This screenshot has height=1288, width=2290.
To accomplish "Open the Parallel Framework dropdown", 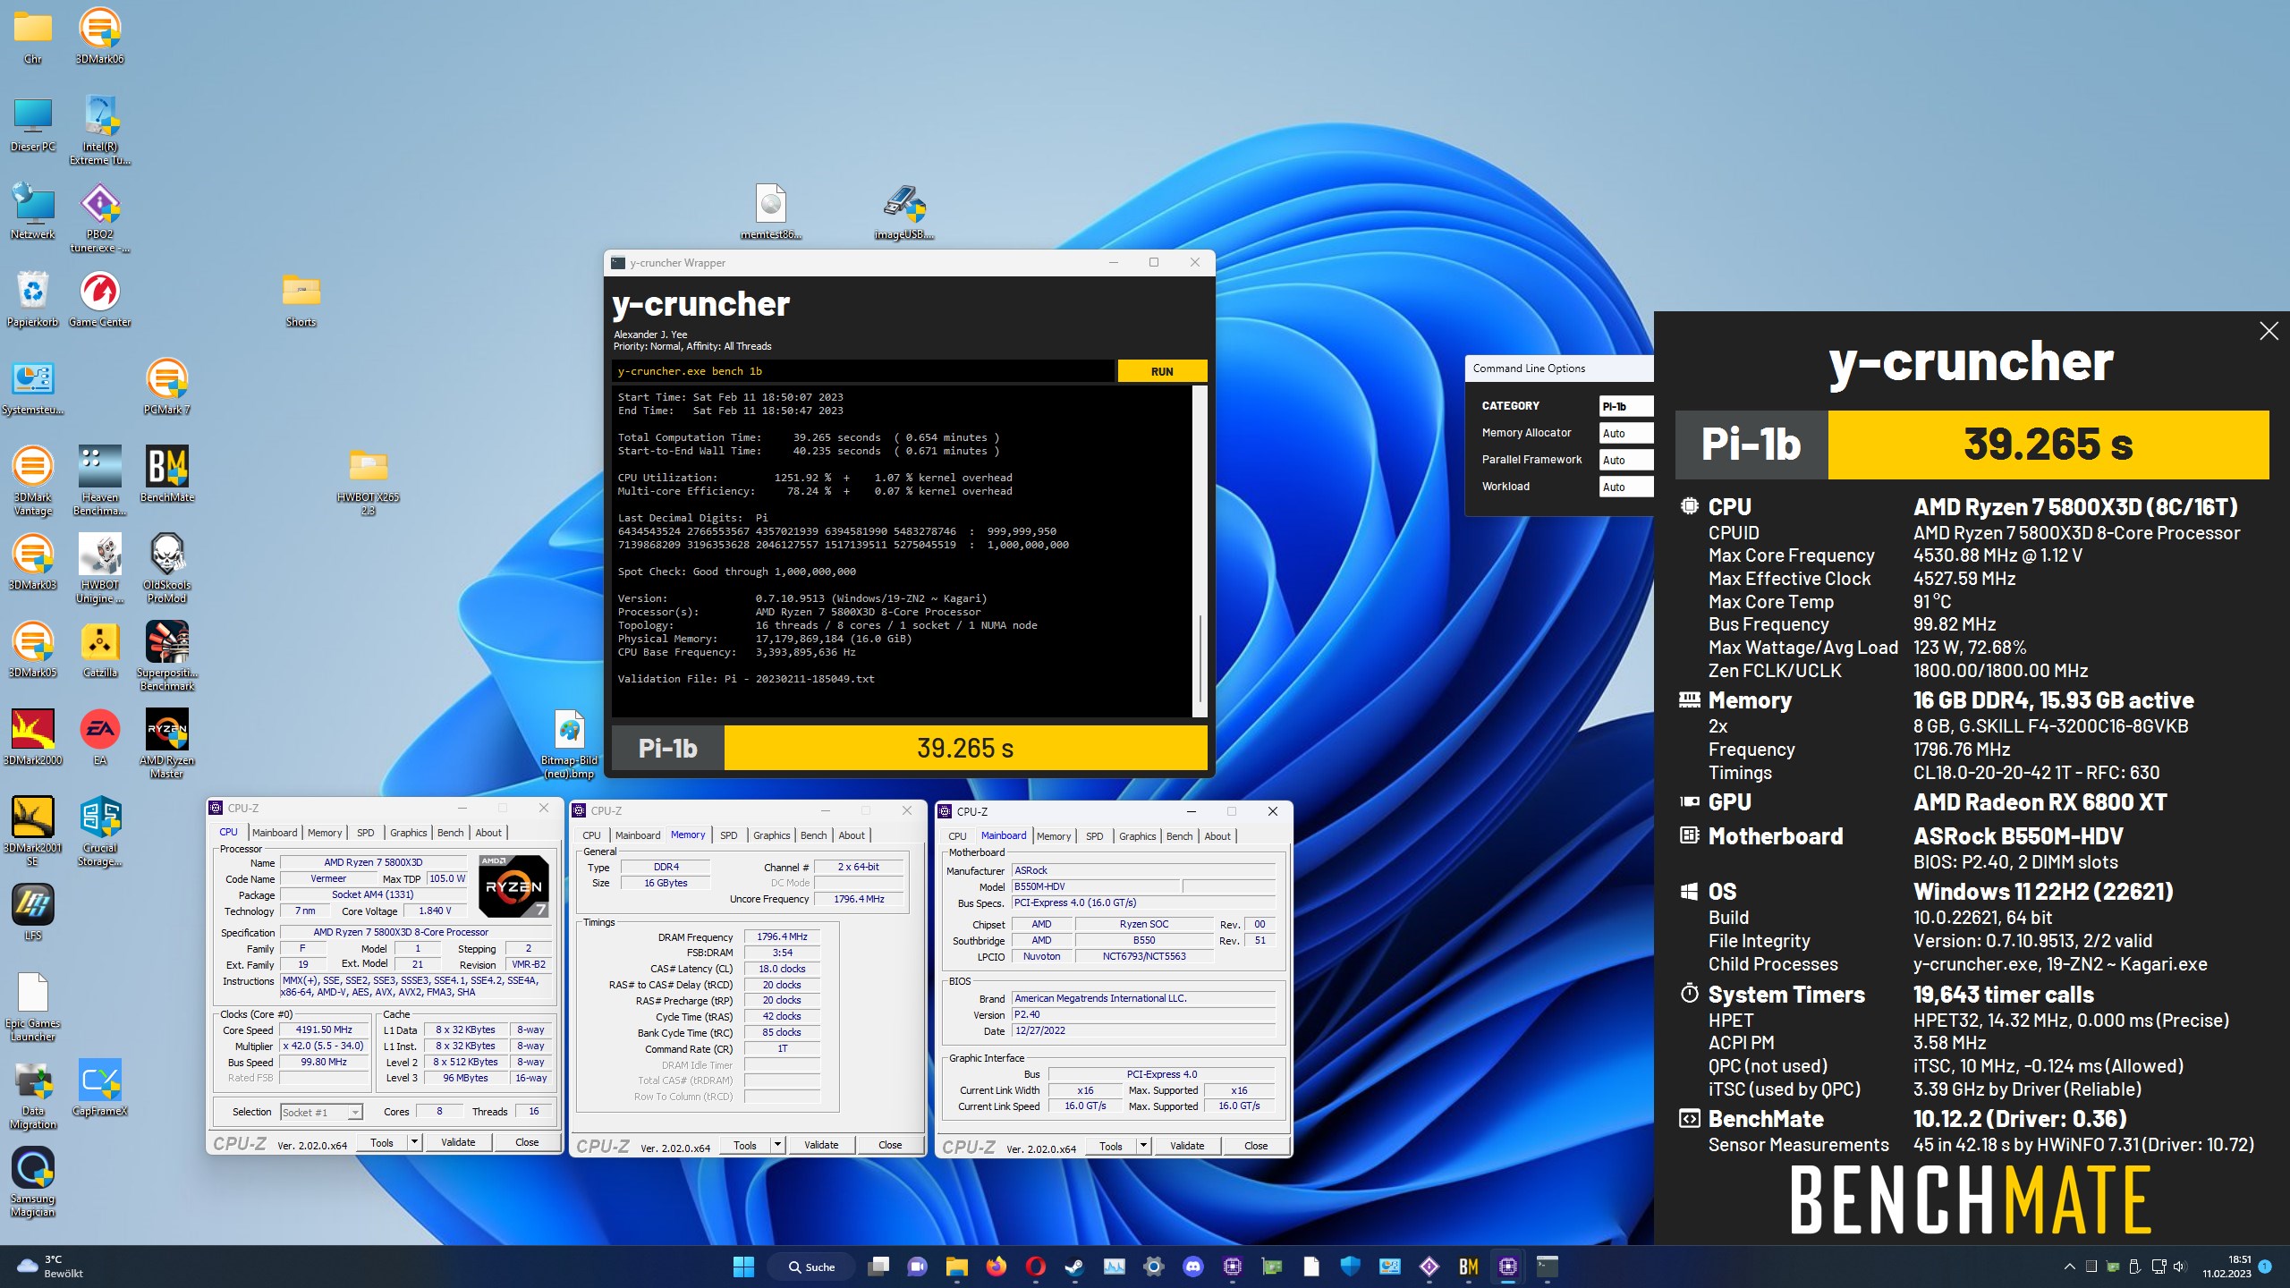I will tap(1624, 460).
